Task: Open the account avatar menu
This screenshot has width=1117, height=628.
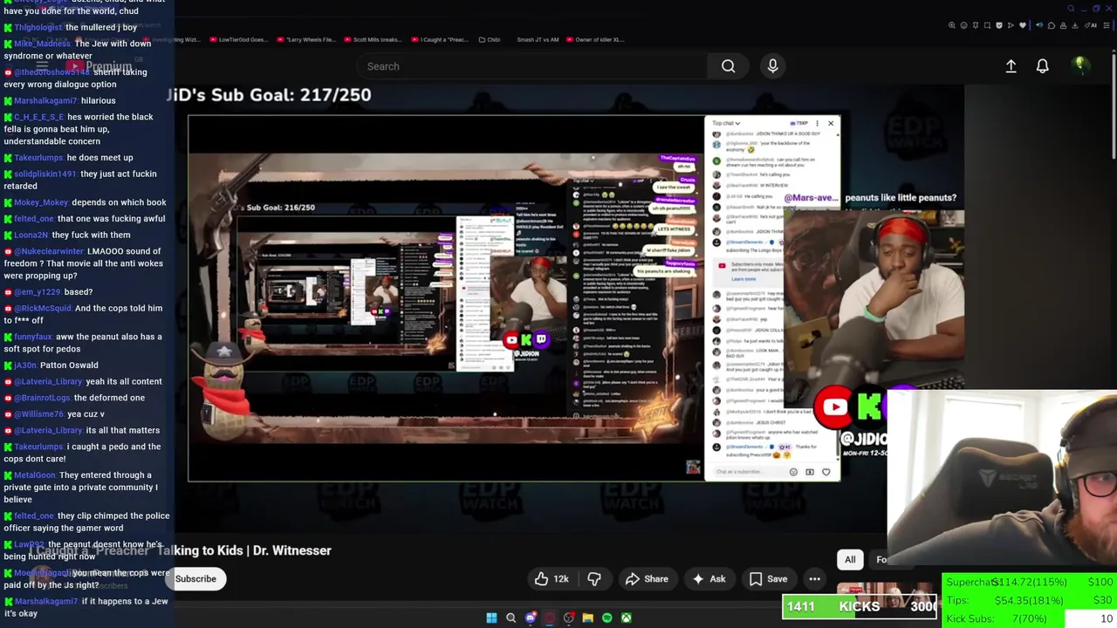Action: (x=1079, y=65)
